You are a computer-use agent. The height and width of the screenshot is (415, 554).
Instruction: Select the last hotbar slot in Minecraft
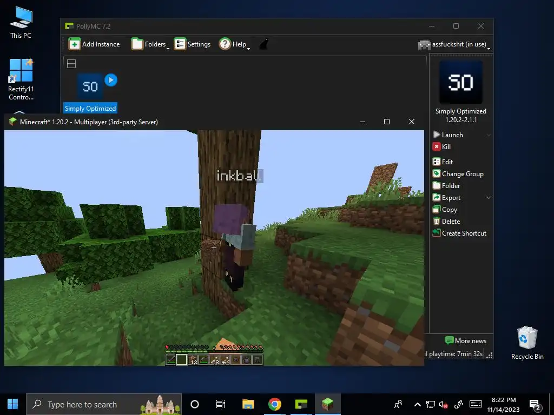pyautogui.click(x=258, y=360)
